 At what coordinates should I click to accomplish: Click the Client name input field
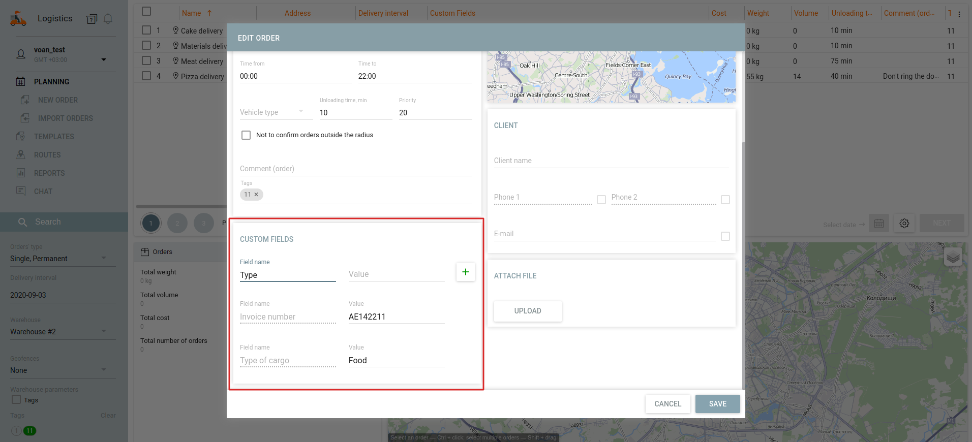[611, 161]
